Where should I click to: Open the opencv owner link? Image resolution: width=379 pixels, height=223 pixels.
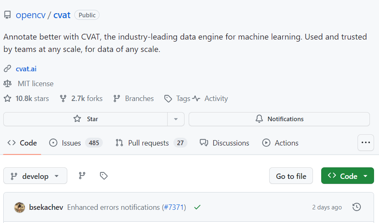[x=31, y=15]
